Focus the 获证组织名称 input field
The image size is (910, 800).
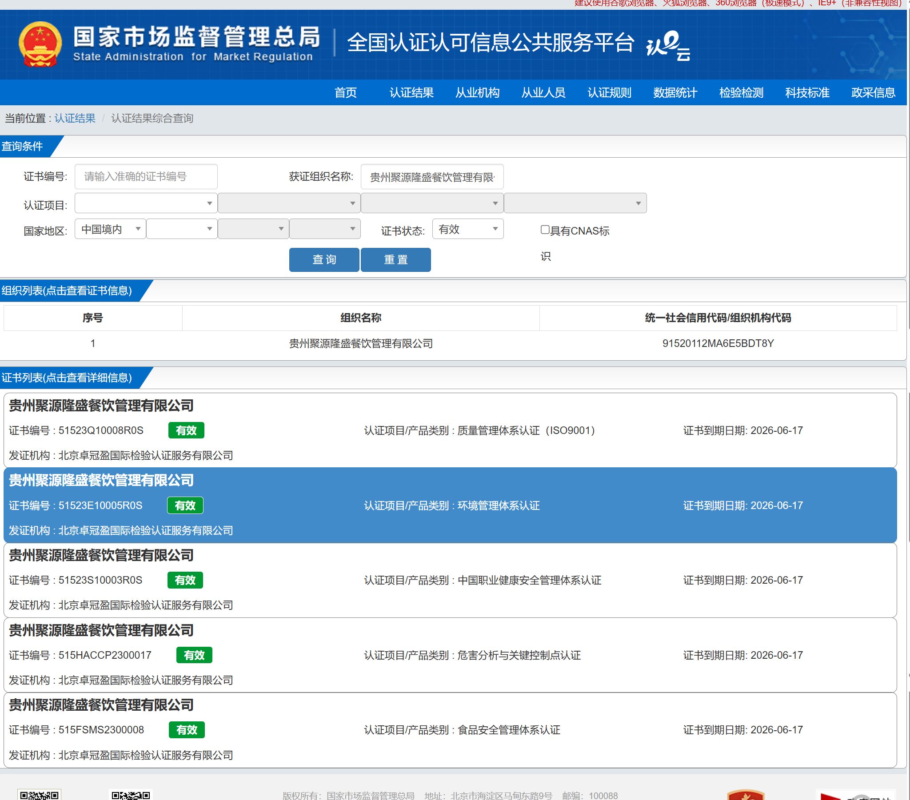click(x=432, y=177)
